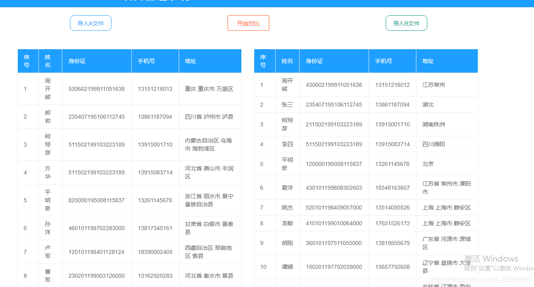Click 张三's name cell in table B

click(x=287, y=104)
